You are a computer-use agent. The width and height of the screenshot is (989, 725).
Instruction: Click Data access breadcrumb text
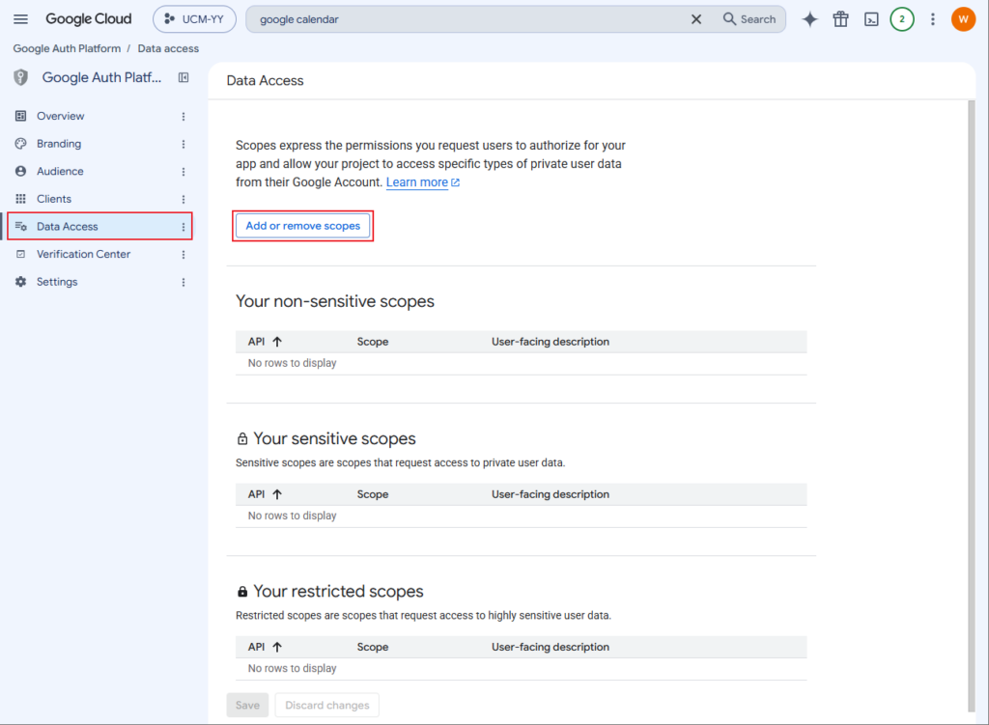[x=168, y=48]
